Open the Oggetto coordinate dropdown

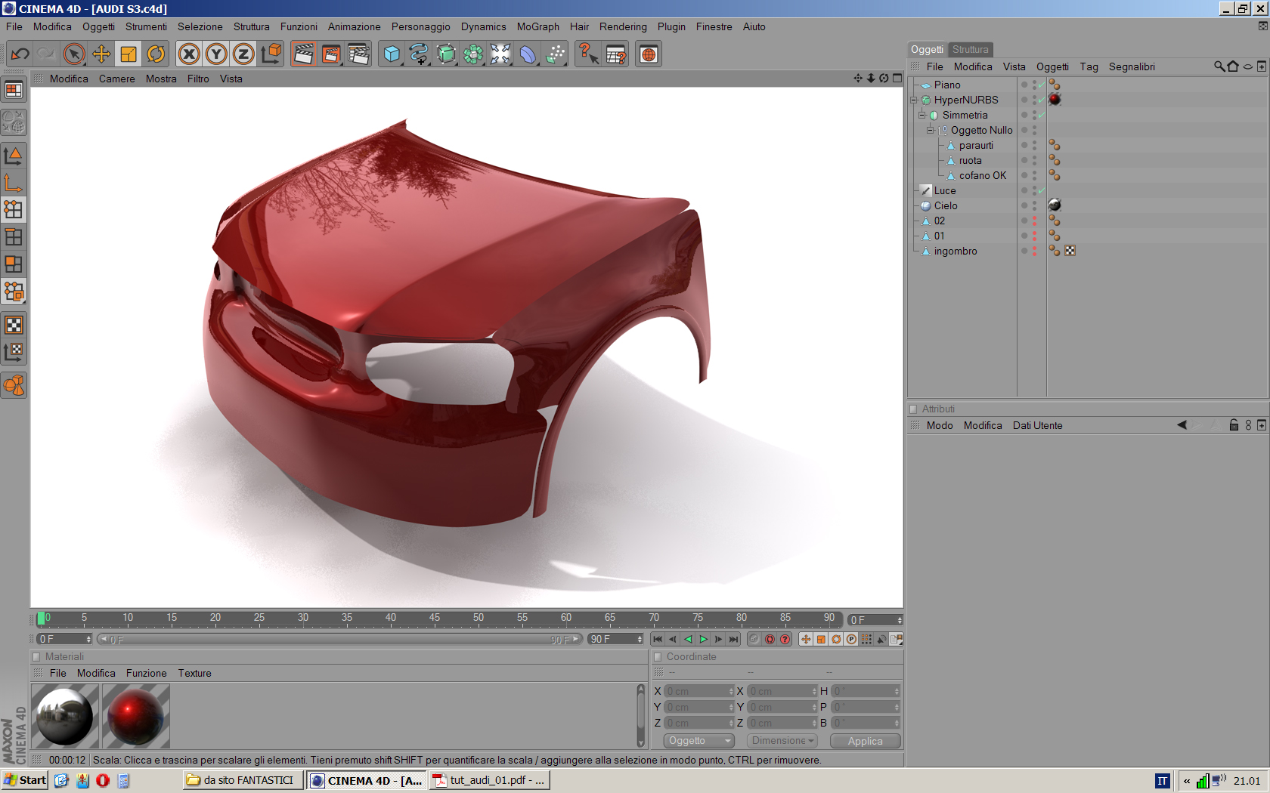pos(699,741)
